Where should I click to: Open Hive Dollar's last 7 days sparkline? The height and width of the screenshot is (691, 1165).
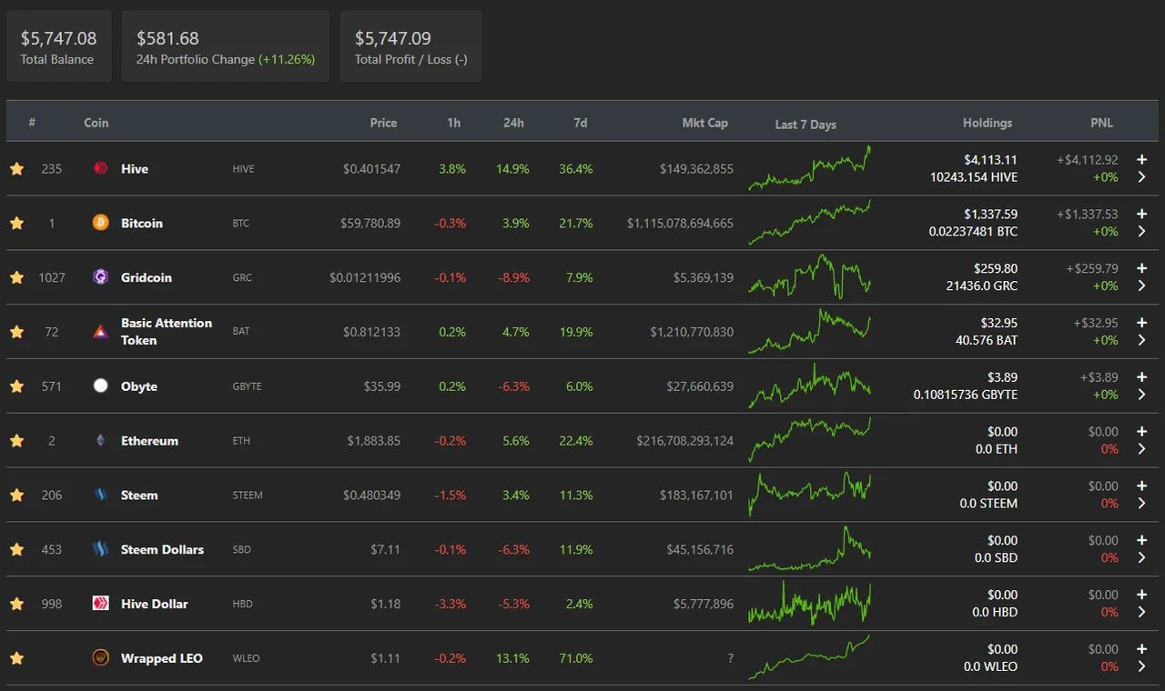809,604
